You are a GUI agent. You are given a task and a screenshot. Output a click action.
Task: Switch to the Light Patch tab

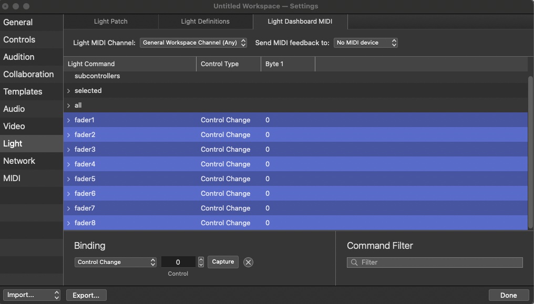[x=110, y=22]
